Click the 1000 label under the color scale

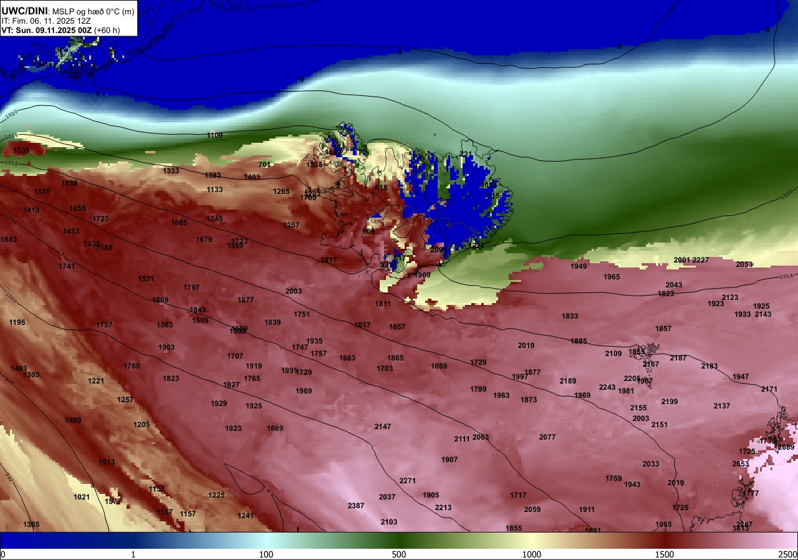(531, 554)
